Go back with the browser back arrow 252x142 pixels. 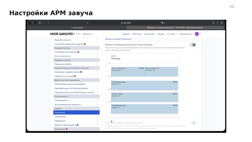pyautogui.click(x=49, y=23)
